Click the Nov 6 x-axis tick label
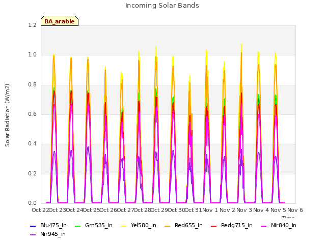The width and height of the screenshot is (326, 244). [x=295, y=210]
